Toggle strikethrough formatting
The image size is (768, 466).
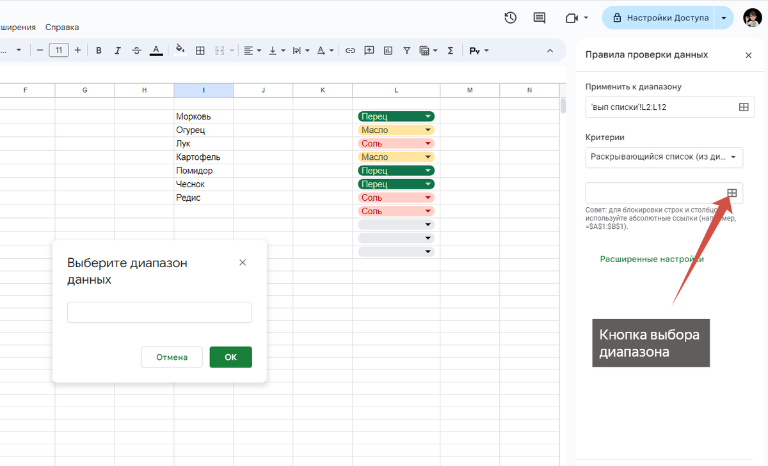click(137, 50)
